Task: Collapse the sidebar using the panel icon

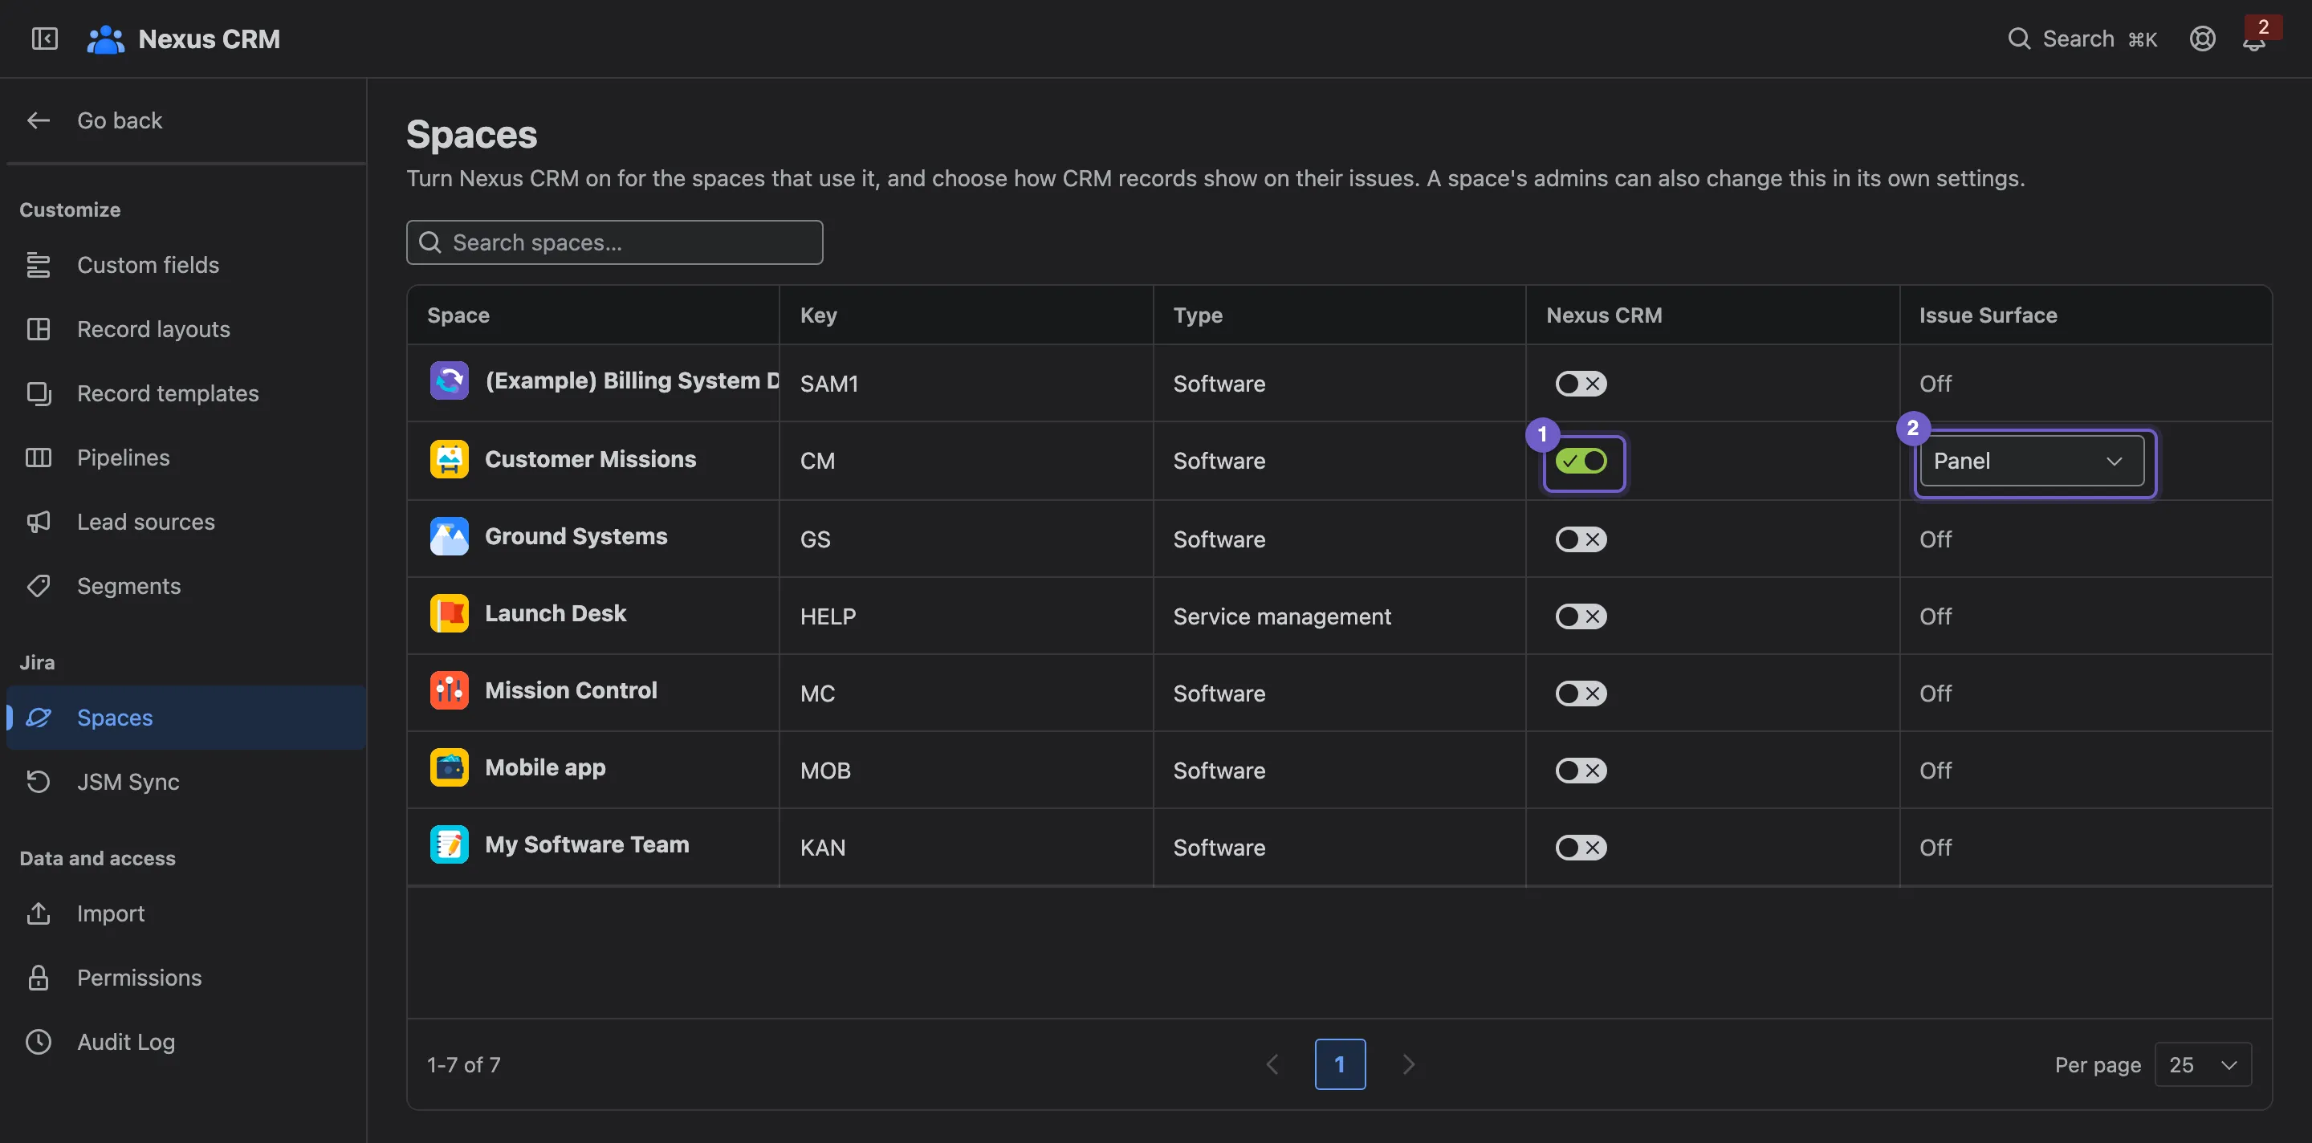Action: [x=44, y=39]
